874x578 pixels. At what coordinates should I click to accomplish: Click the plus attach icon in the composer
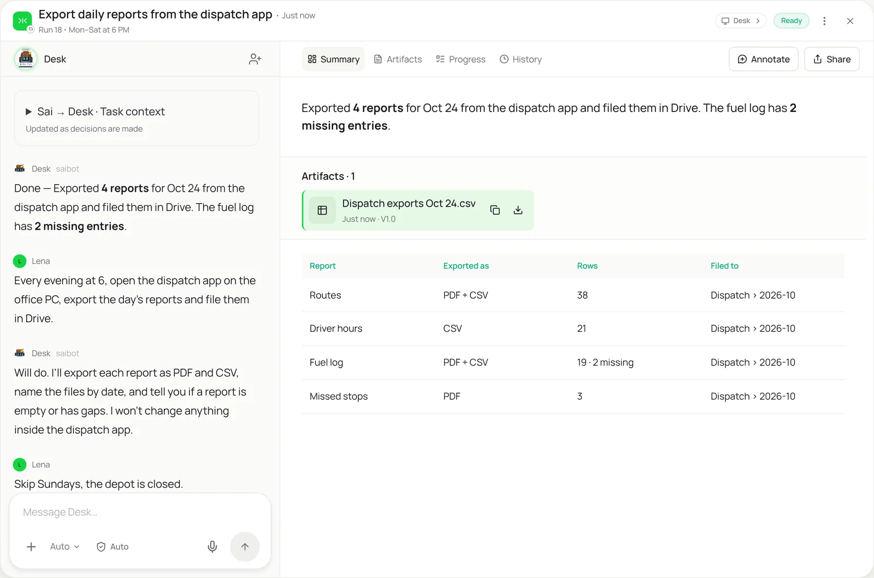[31, 546]
